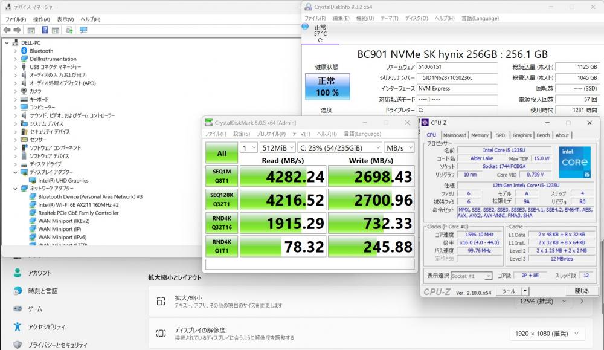
Task: Open the C: 23% drive selection dropdown
Action: point(339,148)
